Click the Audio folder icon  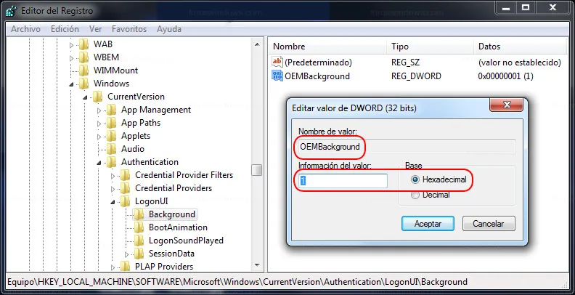pos(112,149)
